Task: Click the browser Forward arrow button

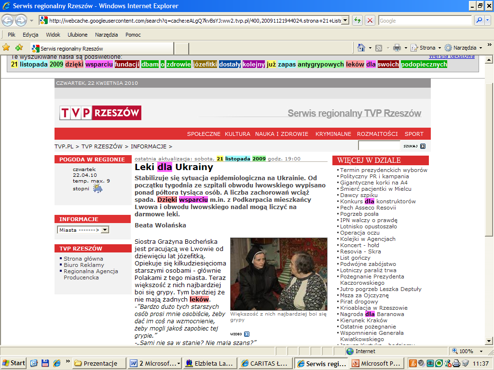Action: point(21,21)
